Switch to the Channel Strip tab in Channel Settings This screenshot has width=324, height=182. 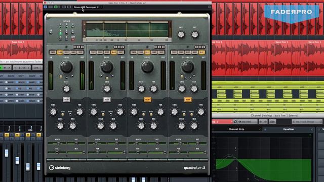click(x=236, y=129)
